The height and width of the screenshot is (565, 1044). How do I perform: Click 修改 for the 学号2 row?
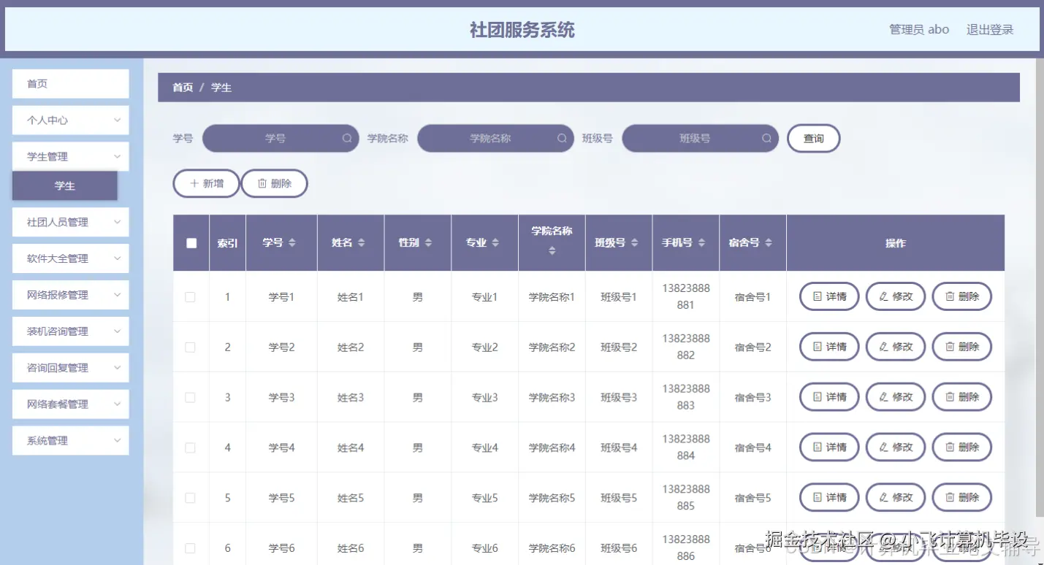(x=896, y=347)
